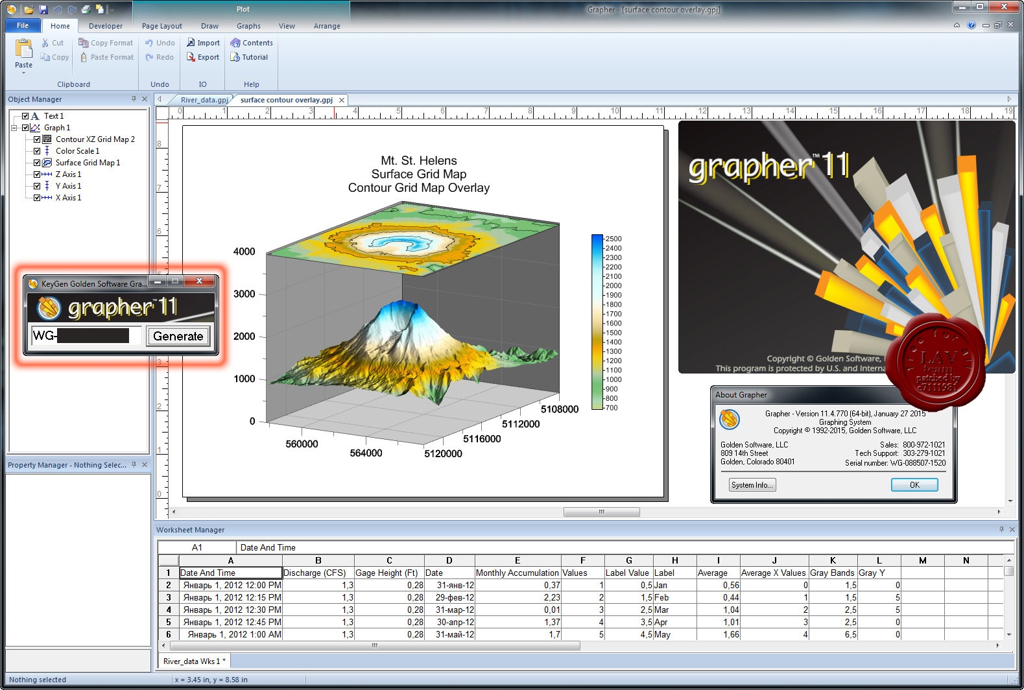This screenshot has width=1024, height=690.
Task: Click the Copy Format icon
Action: click(x=84, y=43)
